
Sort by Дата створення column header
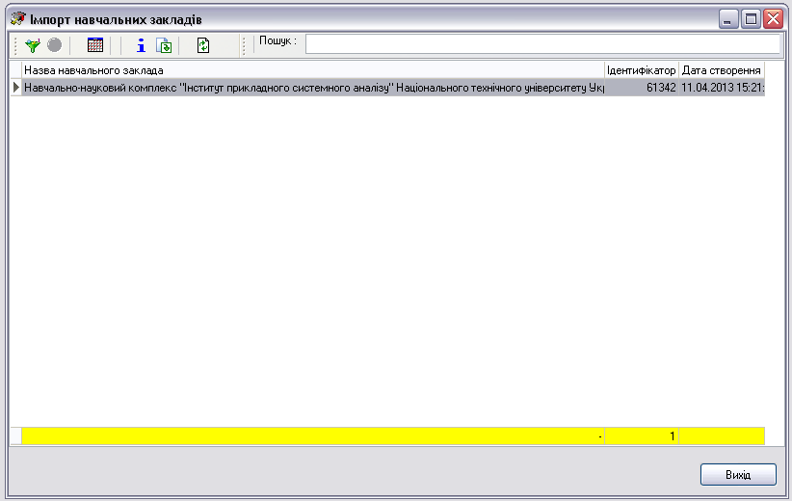pyautogui.click(x=722, y=70)
